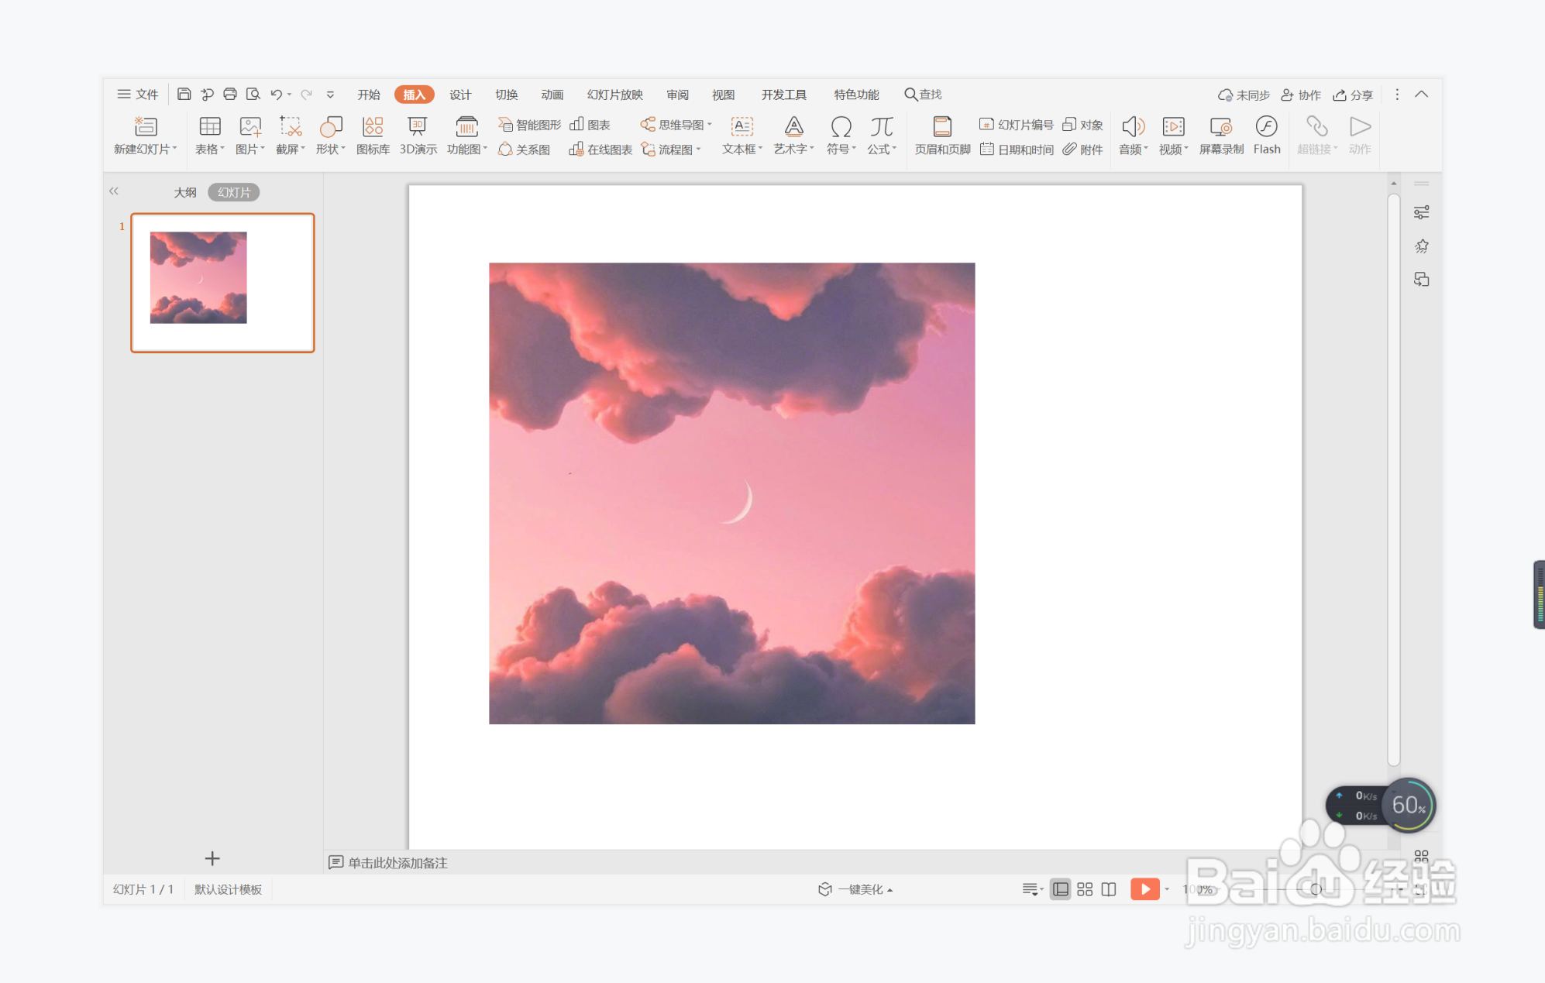Select slide 1 thumbnail

[x=222, y=283]
